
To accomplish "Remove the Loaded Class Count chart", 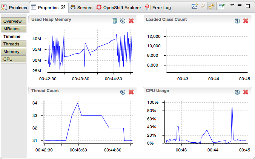I will (x=246, y=20).
